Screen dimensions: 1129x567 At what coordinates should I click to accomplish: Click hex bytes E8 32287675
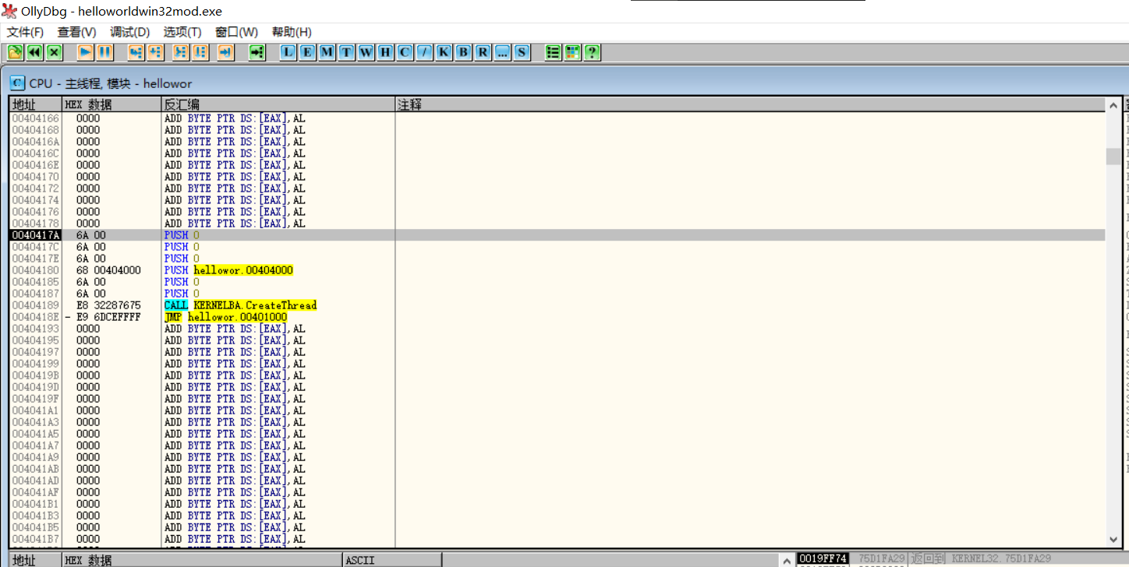click(108, 305)
